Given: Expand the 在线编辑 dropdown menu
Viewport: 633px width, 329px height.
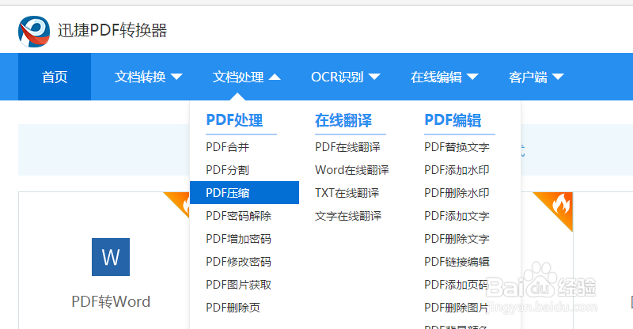Looking at the screenshot, I should (445, 77).
